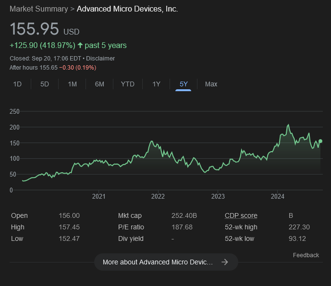This screenshot has width=331, height=286.
Task: Click the -0.30 (0.19%) after hours change
Action: [x=78, y=68]
